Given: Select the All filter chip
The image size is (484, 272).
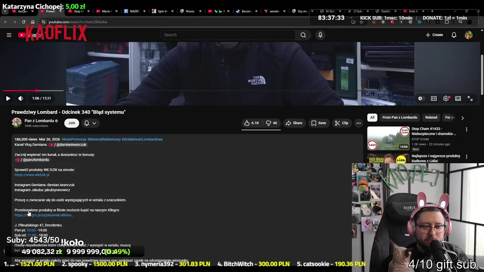Looking at the screenshot, I should [372, 117].
